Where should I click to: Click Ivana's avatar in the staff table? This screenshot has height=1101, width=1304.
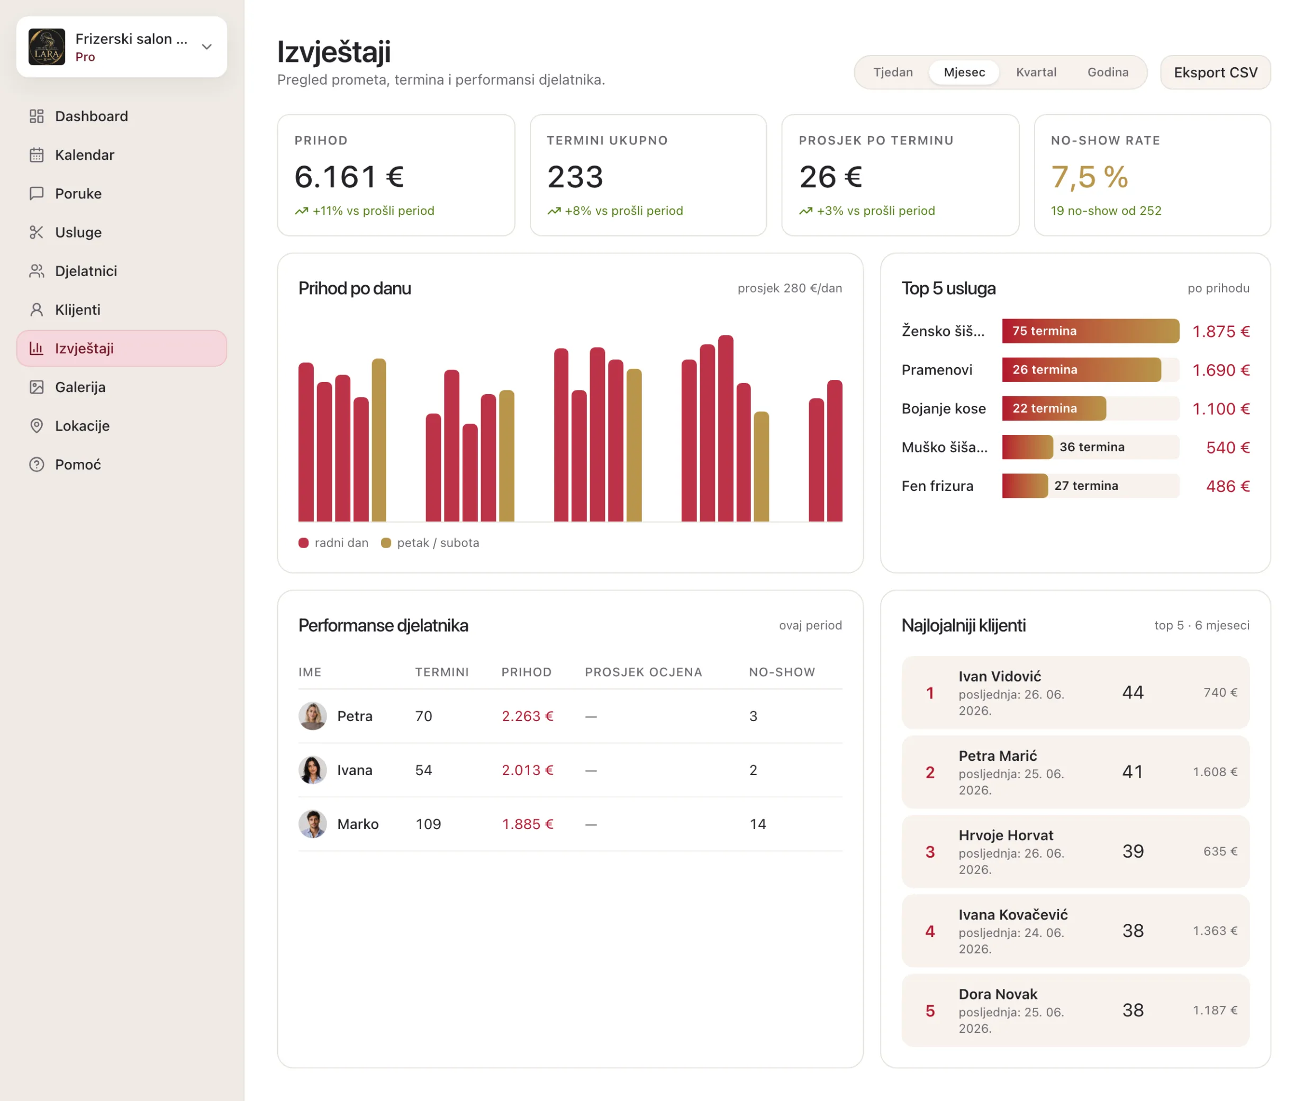pos(313,770)
